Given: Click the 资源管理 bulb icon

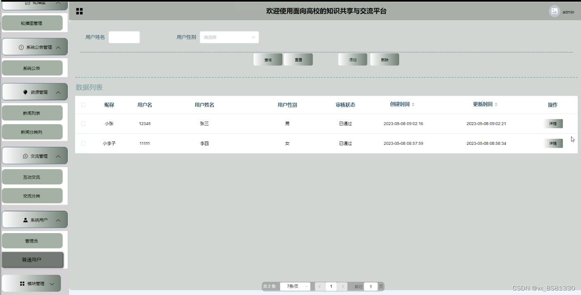Looking at the screenshot, I should [26, 92].
